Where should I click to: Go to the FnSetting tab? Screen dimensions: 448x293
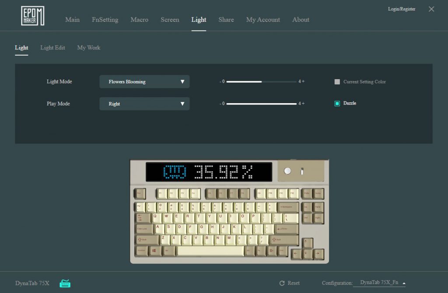click(x=105, y=20)
